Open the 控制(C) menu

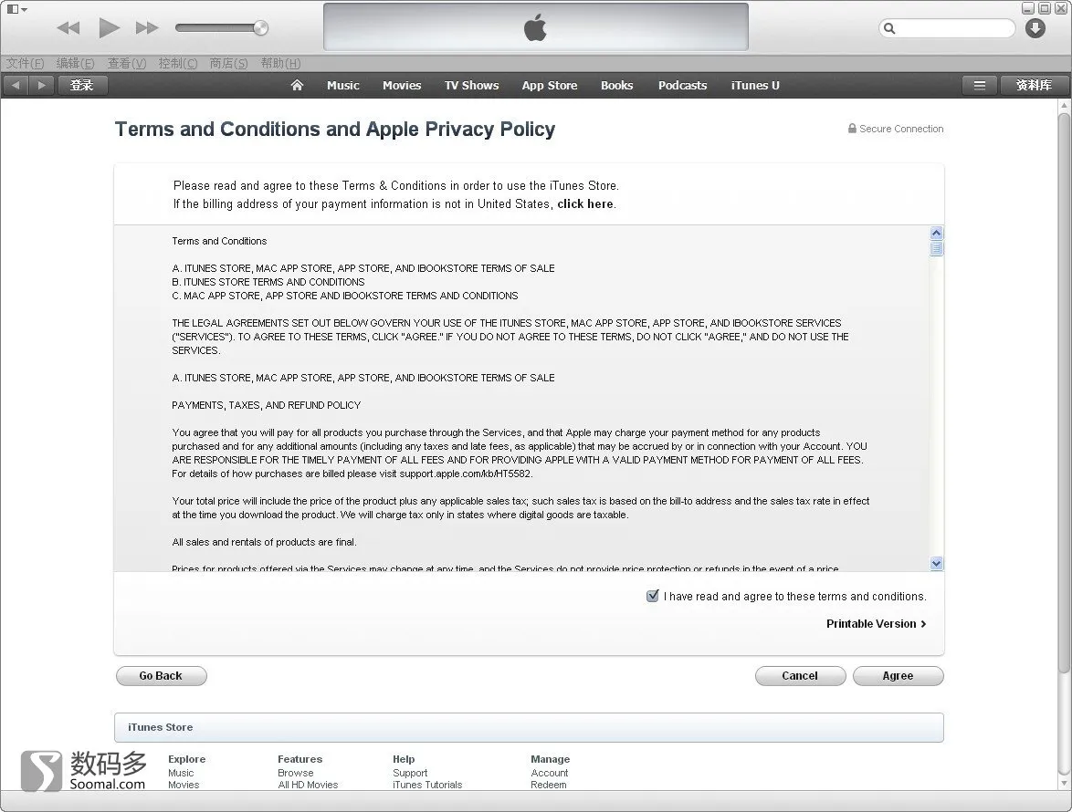pos(178,64)
